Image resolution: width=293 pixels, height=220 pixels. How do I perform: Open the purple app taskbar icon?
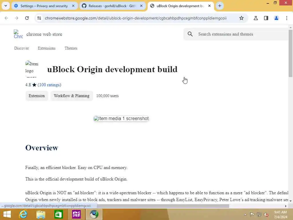(76, 214)
